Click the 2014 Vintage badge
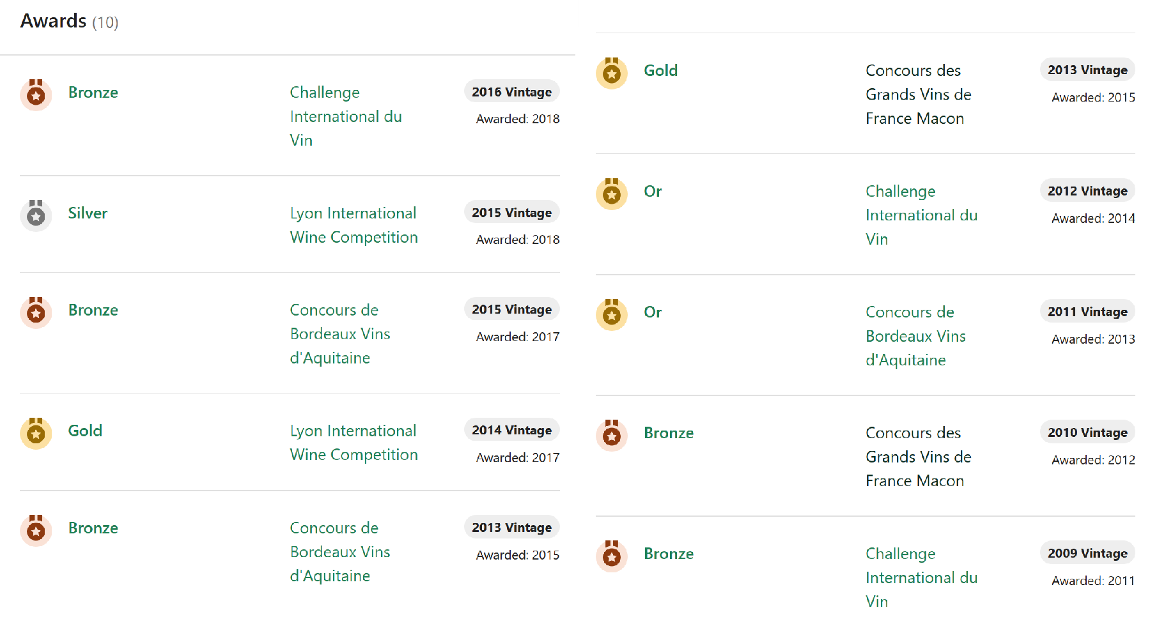 pyautogui.click(x=511, y=430)
